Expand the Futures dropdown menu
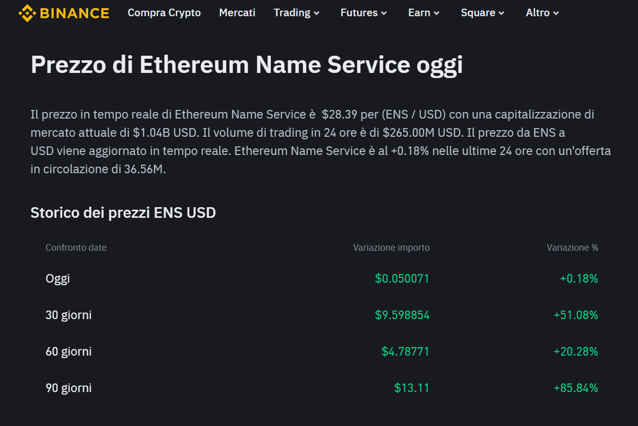Image resolution: width=638 pixels, height=426 pixels. [364, 13]
